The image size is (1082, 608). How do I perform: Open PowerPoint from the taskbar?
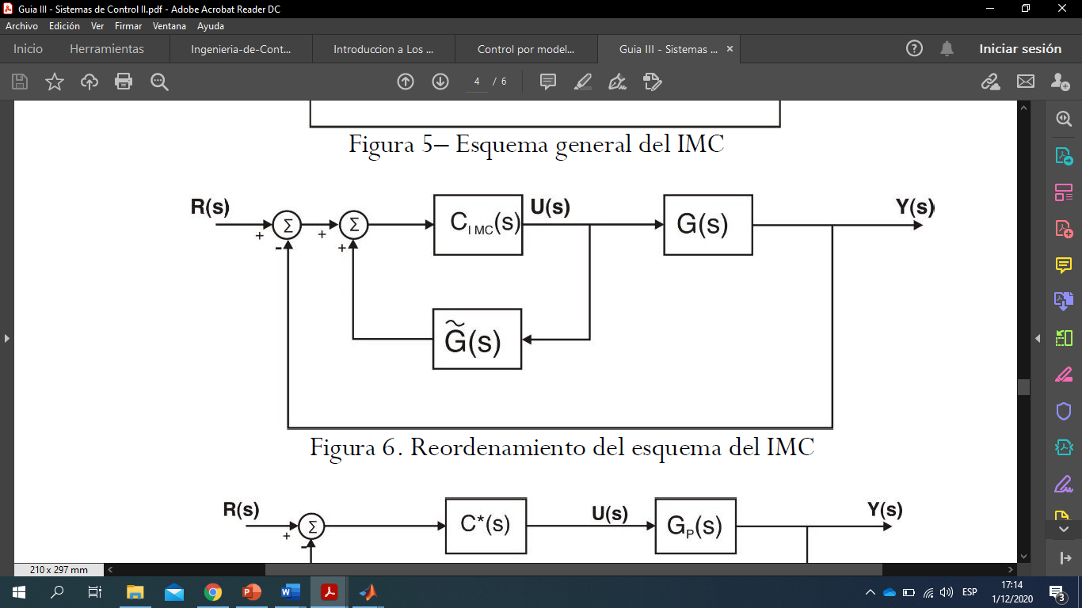click(x=251, y=592)
